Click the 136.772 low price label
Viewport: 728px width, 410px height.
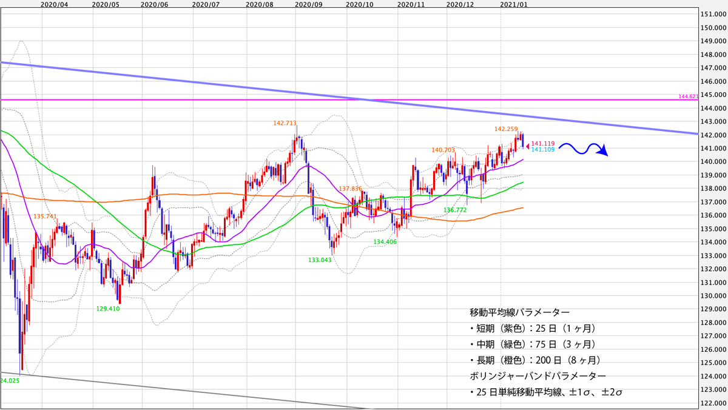pyautogui.click(x=455, y=209)
